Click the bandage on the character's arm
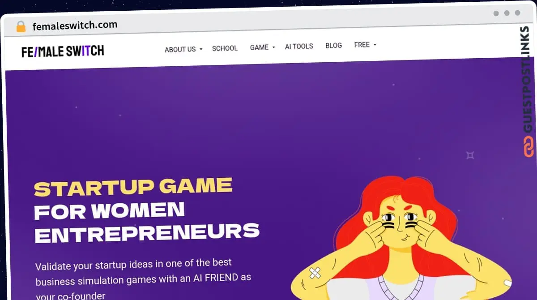Screen dimensions: 537x300 315,272
